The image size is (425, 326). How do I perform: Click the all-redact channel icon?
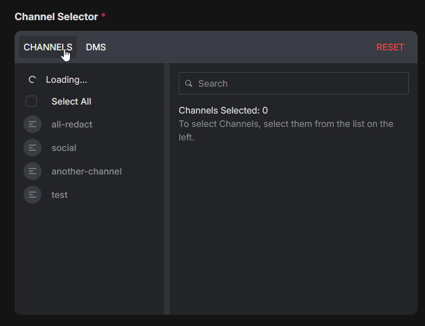32,124
